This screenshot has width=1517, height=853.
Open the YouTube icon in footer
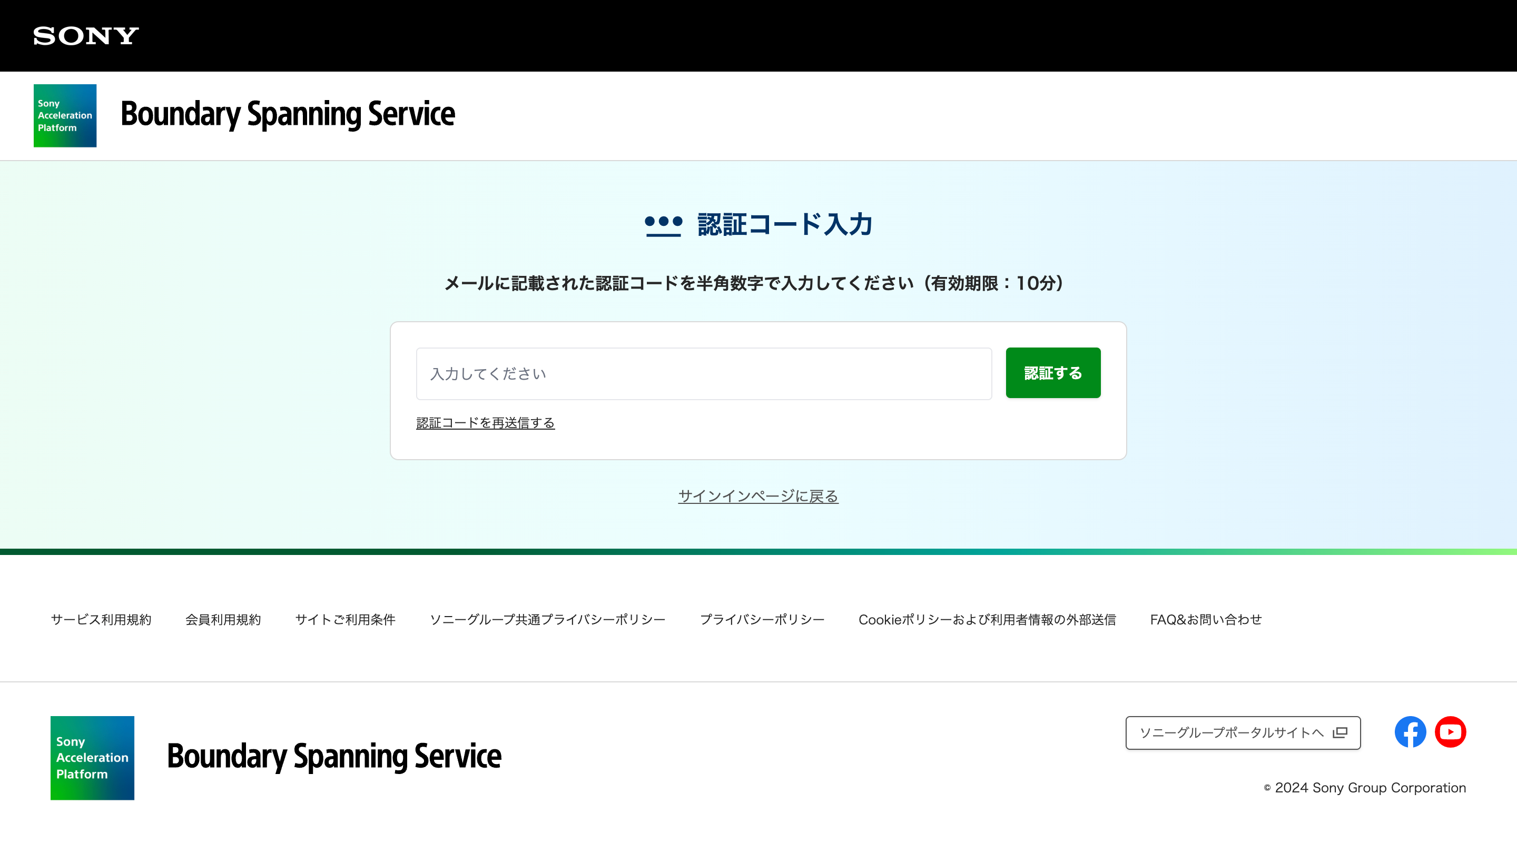click(1450, 732)
